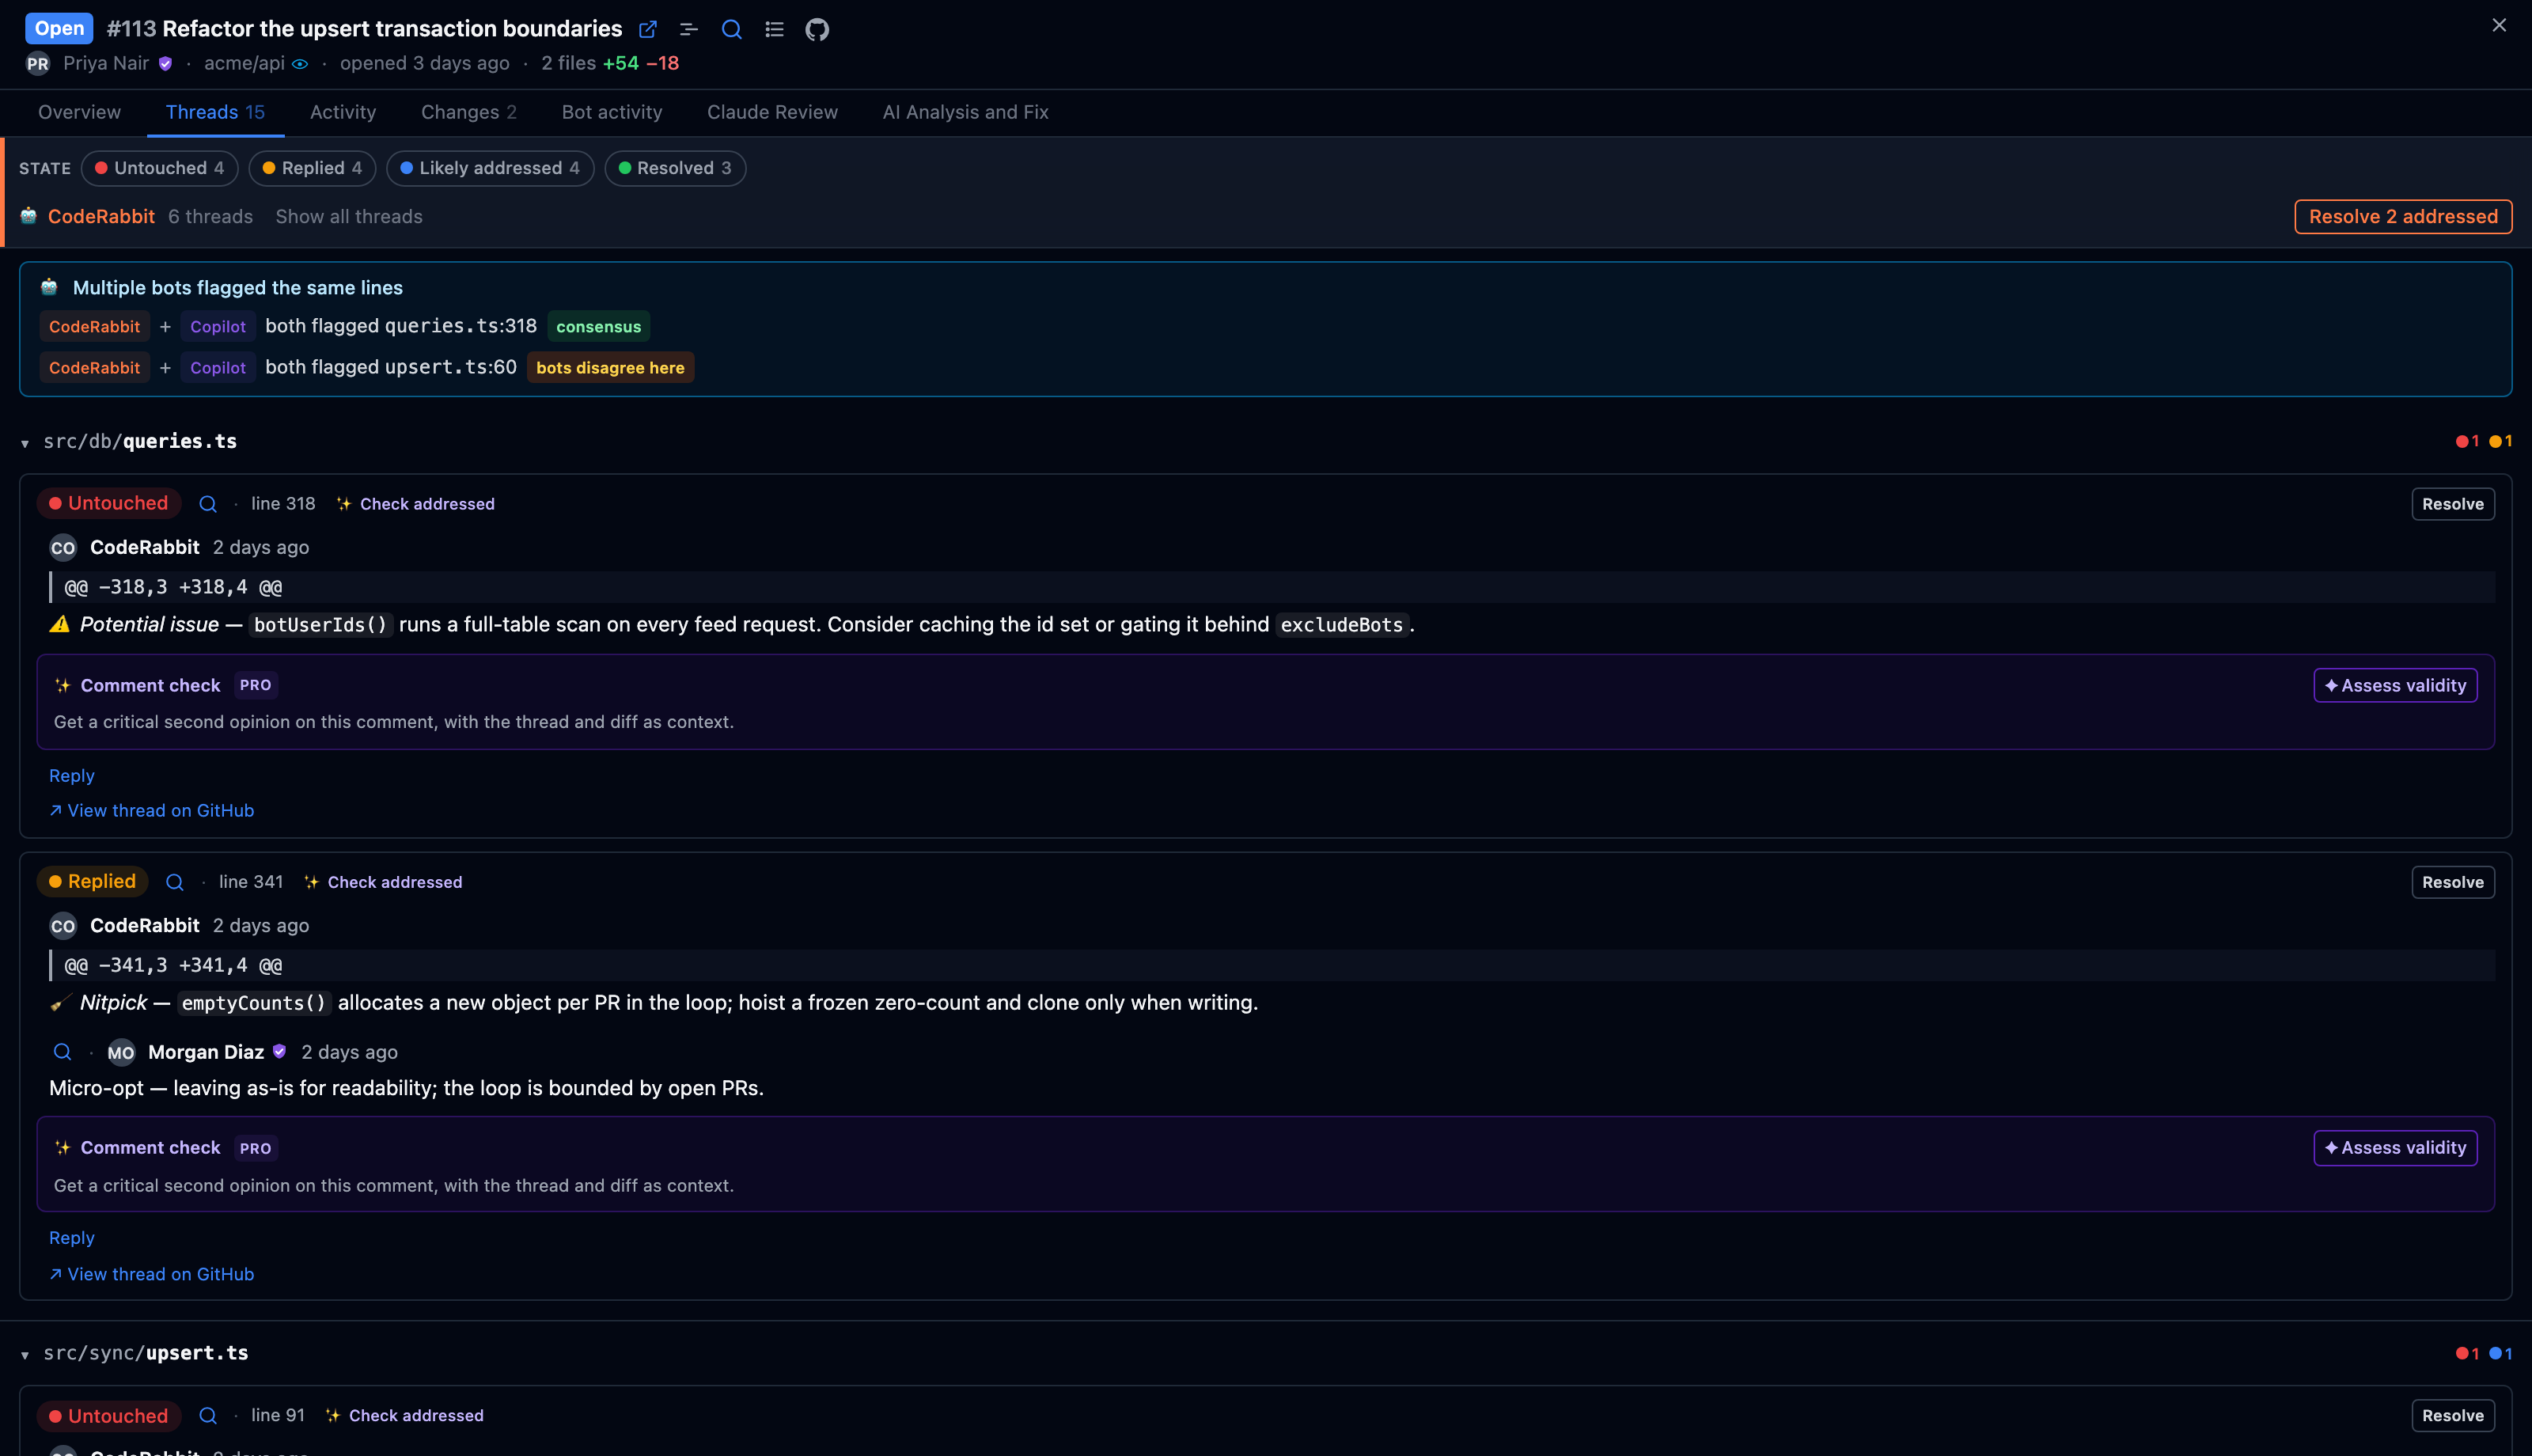View line 341 thread on GitHub
This screenshot has height=1456, width=2532.
pyautogui.click(x=152, y=1274)
